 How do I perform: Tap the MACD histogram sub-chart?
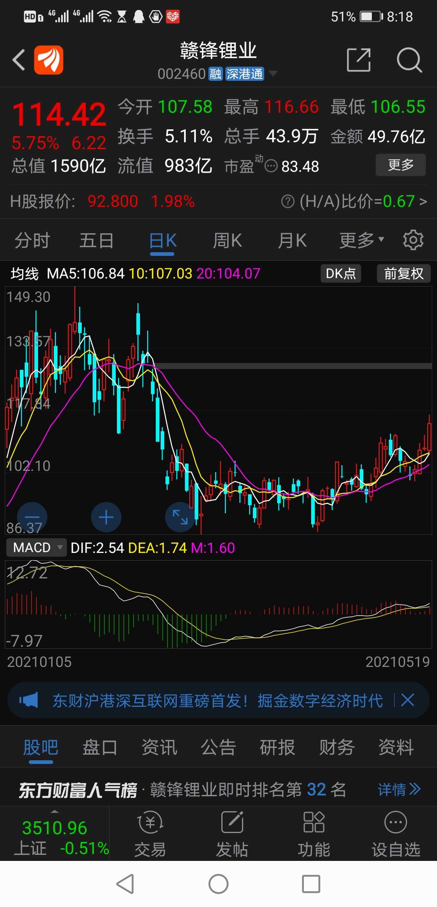[x=218, y=604]
